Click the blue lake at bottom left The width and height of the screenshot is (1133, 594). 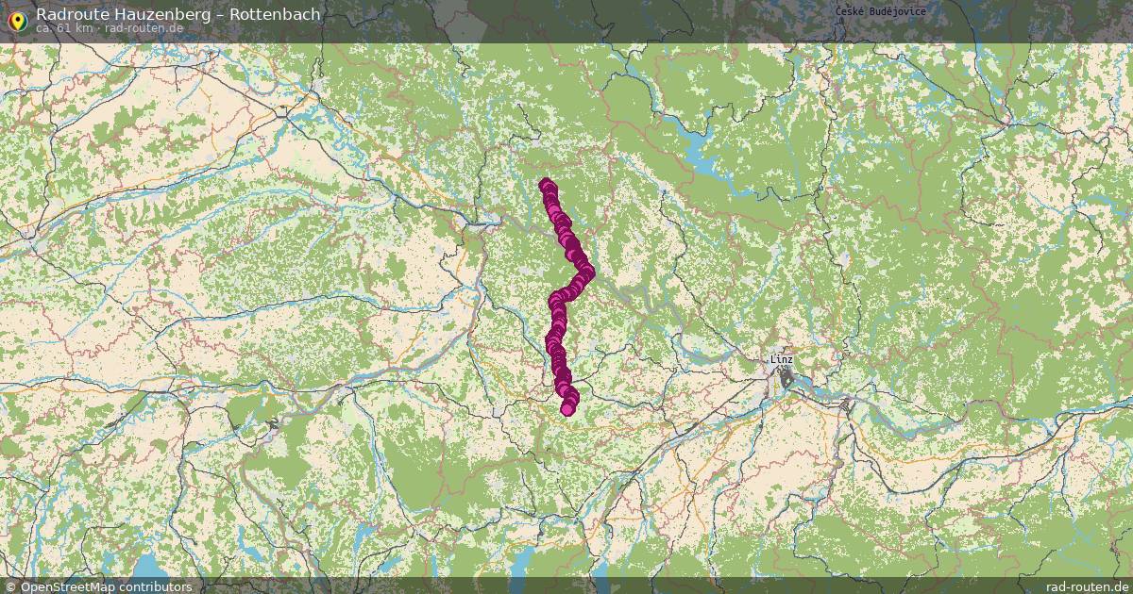click(149, 565)
